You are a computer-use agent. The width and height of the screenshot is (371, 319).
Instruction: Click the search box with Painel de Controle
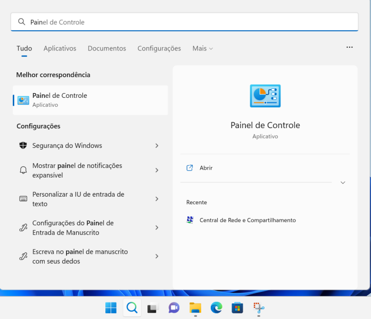tap(184, 22)
